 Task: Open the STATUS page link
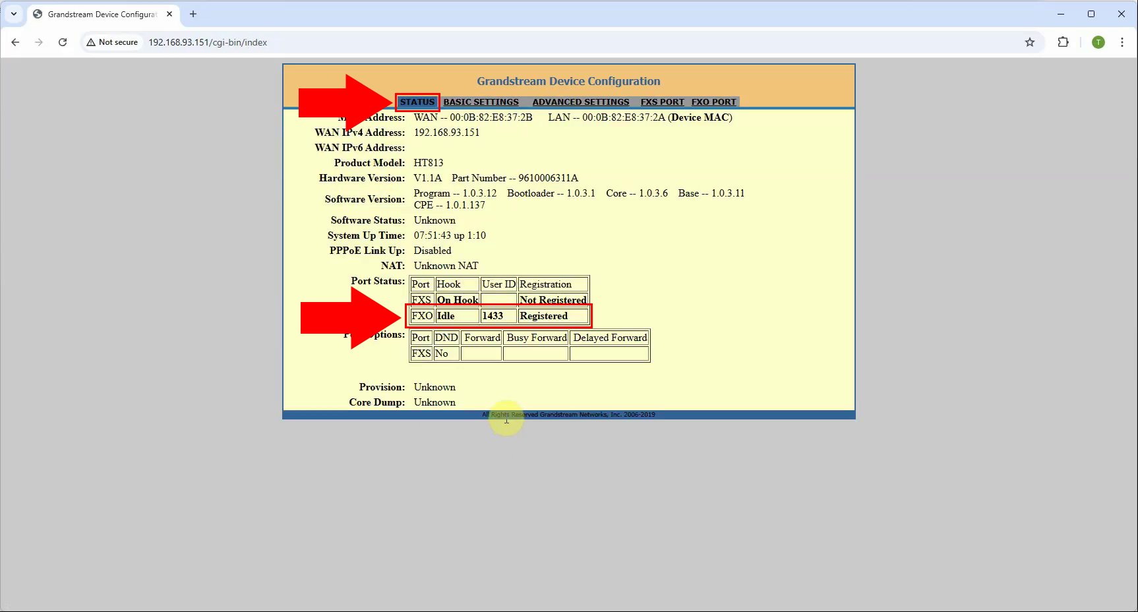coord(417,102)
